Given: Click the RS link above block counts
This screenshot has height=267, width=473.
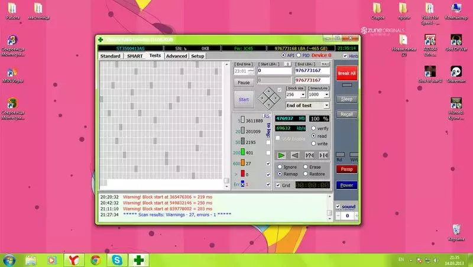Looking at the screenshot, I should coord(267,116).
